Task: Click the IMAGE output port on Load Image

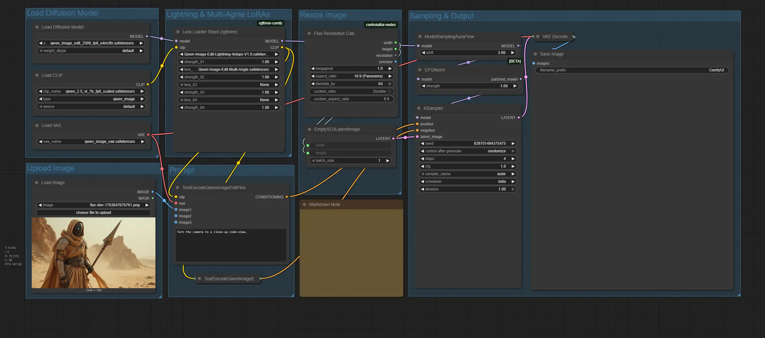Action: point(153,192)
